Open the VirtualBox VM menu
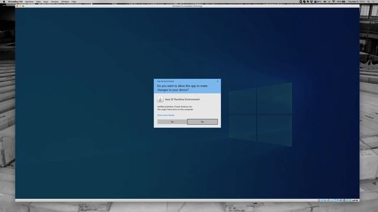The height and width of the screenshot is (212, 378). point(15,1)
